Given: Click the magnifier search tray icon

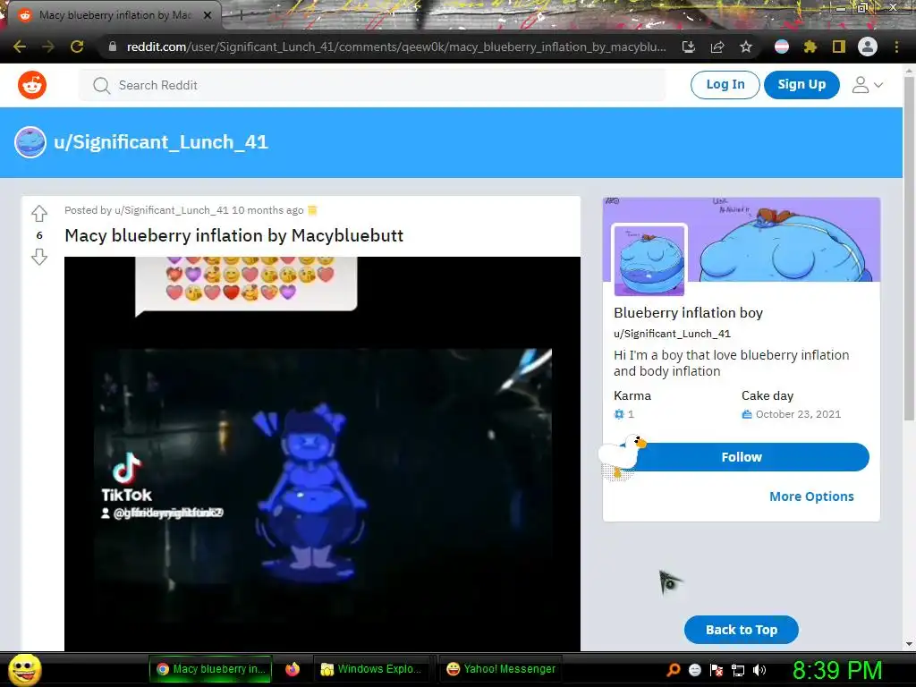Looking at the screenshot, I should (x=674, y=670).
